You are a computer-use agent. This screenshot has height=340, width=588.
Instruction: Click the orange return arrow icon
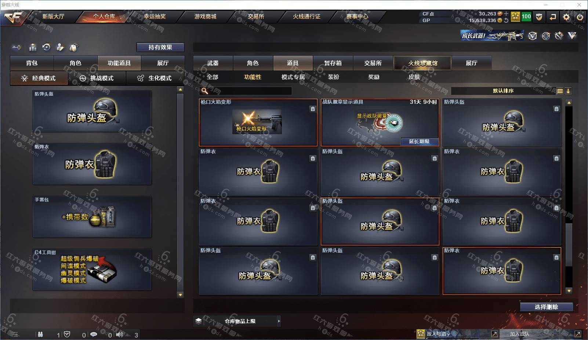553,17
